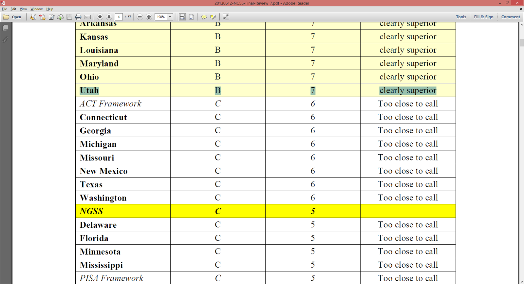Image resolution: width=524 pixels, height=284 pixels.
Task: Click the Create PDF icon
Action: pyautogui.click(x=42, y=17)
